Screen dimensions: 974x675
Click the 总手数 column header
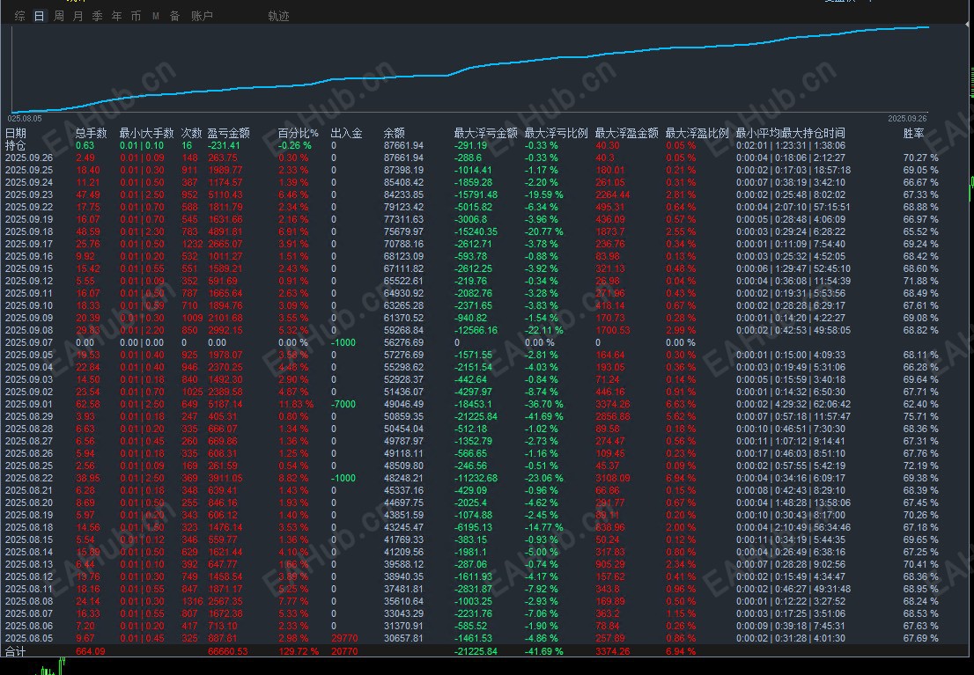pyautogui.click(x=92, y=133)
